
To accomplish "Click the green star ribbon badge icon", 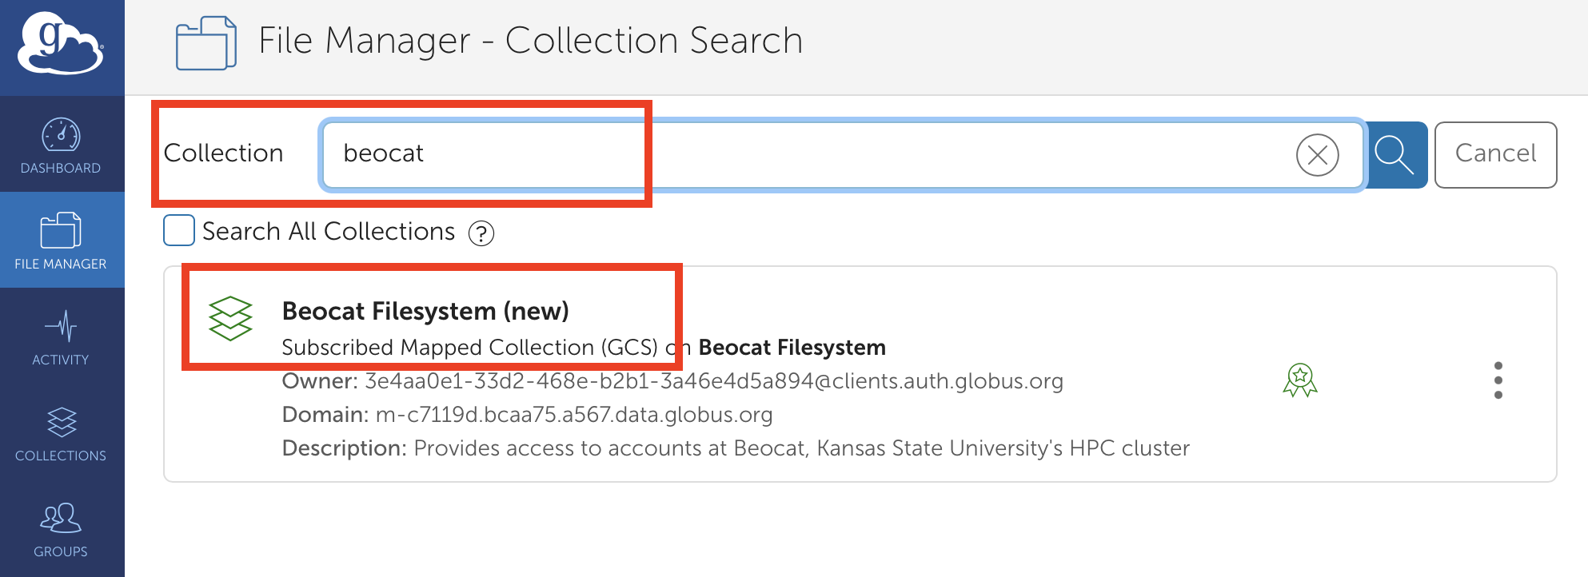I will 1300,380.
